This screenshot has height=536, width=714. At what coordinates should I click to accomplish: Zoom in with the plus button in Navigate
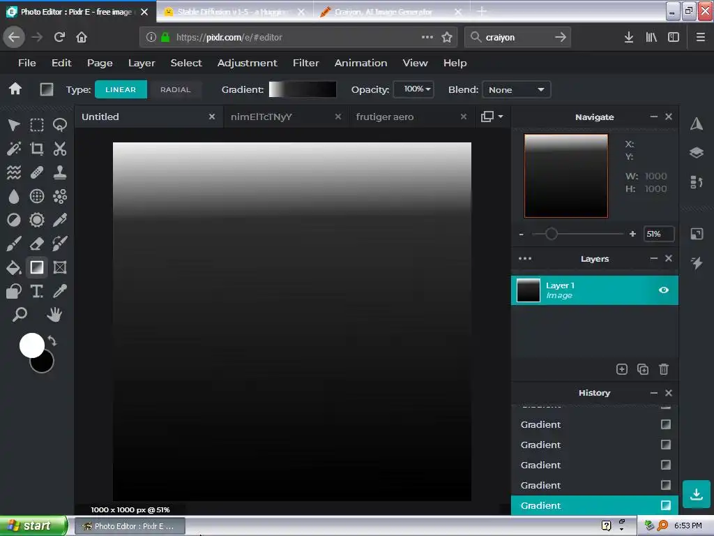point(632,234)
